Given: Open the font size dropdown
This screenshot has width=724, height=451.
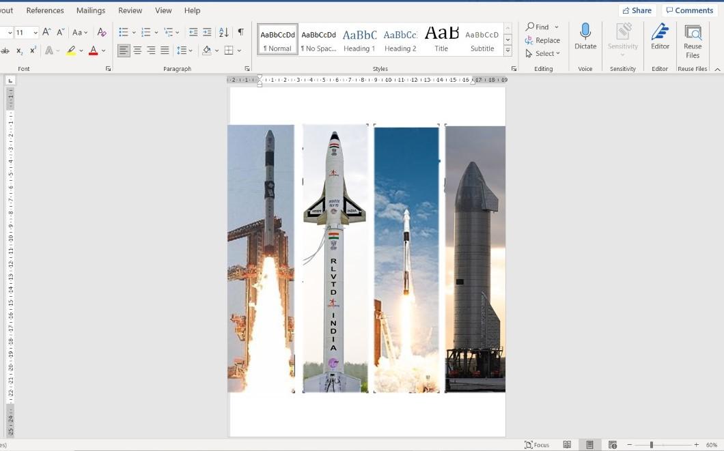Looking at the screenshot, I should coord(35,33).
